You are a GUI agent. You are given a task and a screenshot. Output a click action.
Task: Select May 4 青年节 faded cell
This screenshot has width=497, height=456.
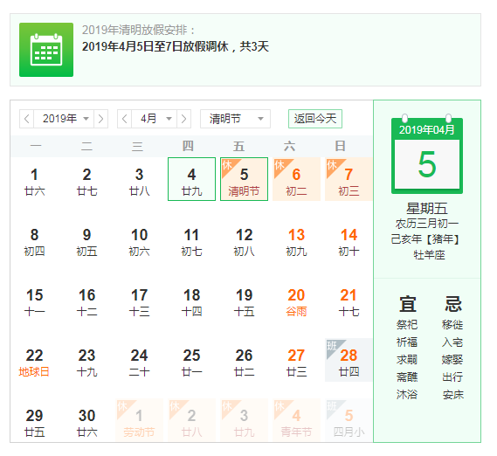(x=296, y=420)
